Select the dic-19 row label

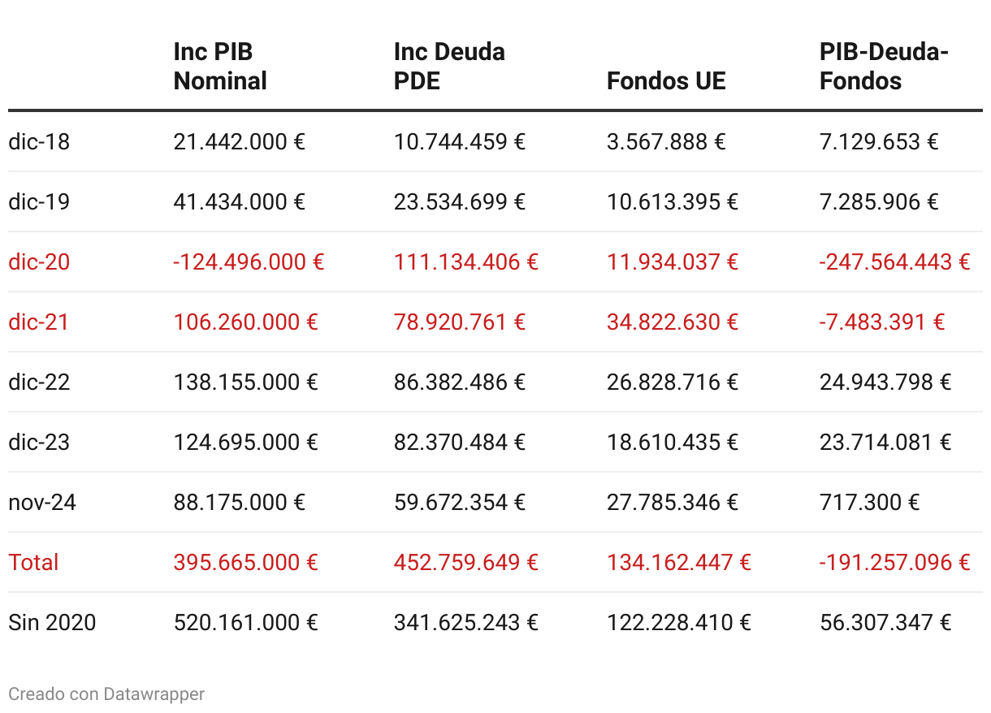(39, 202)
